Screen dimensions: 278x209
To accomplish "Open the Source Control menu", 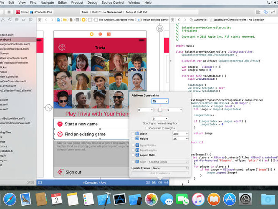I will click(x=113, y=3).
